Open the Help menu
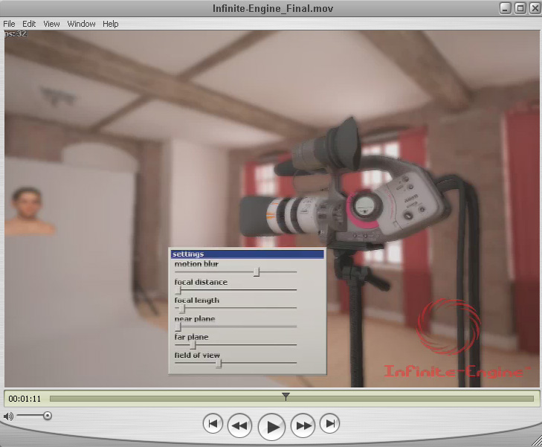Screen dimensions: 542x447 click(110, 24)
